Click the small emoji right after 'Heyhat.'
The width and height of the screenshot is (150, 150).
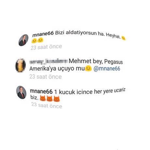pyautogui.click(x=124, y=38)
